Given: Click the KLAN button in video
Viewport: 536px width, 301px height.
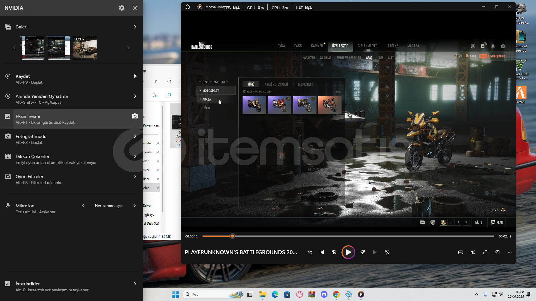Looking at the screenshot, I should (x=497, y=222).
